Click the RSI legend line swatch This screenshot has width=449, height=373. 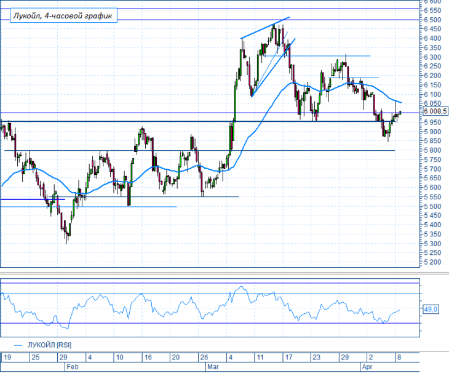pyautogui.click(x=18, y=345)
